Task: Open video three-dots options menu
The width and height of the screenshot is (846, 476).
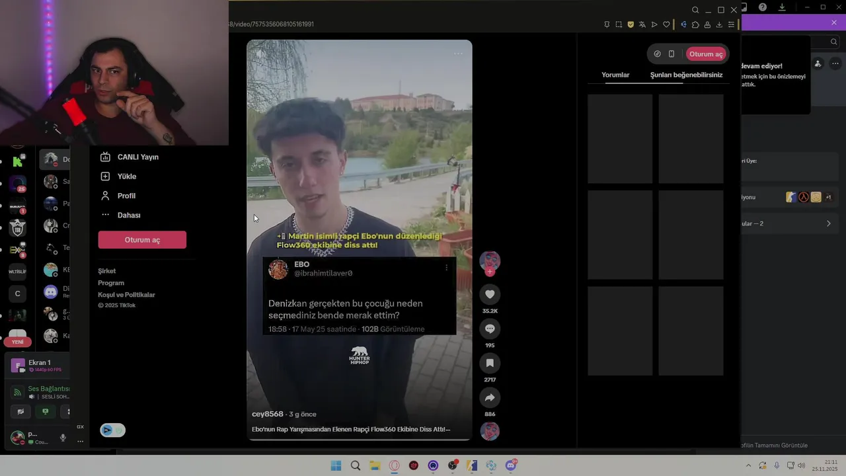Action: coord(458,54)
